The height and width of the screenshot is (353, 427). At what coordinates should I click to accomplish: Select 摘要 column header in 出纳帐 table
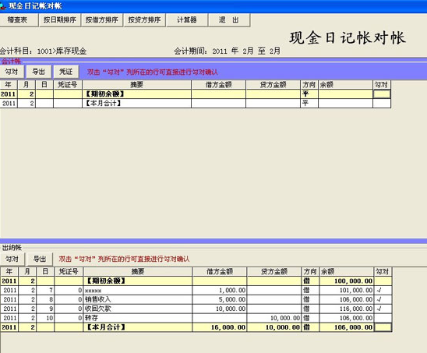coord(138,271)
